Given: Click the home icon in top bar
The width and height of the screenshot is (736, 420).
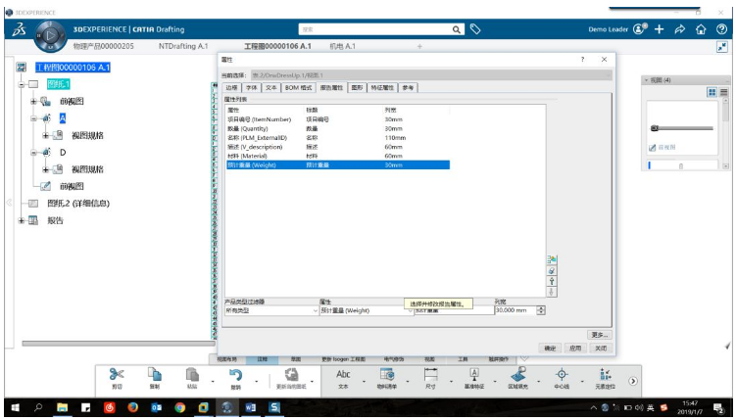Looking at the screenshot, I should click(701, 29).
